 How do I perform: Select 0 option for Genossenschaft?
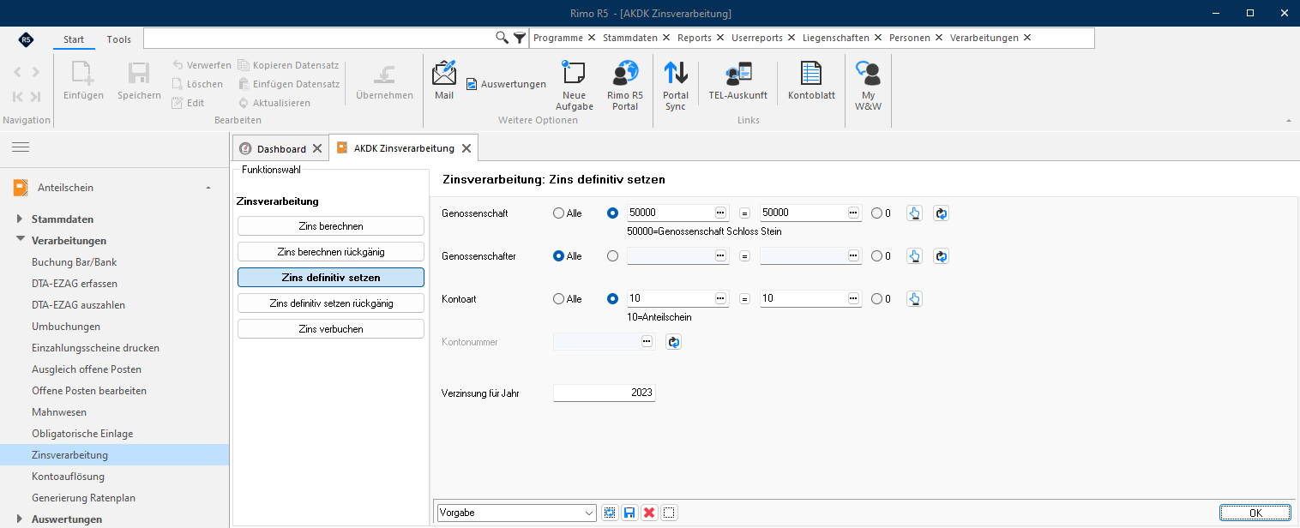pyautogui.click(x=881, y=213)
